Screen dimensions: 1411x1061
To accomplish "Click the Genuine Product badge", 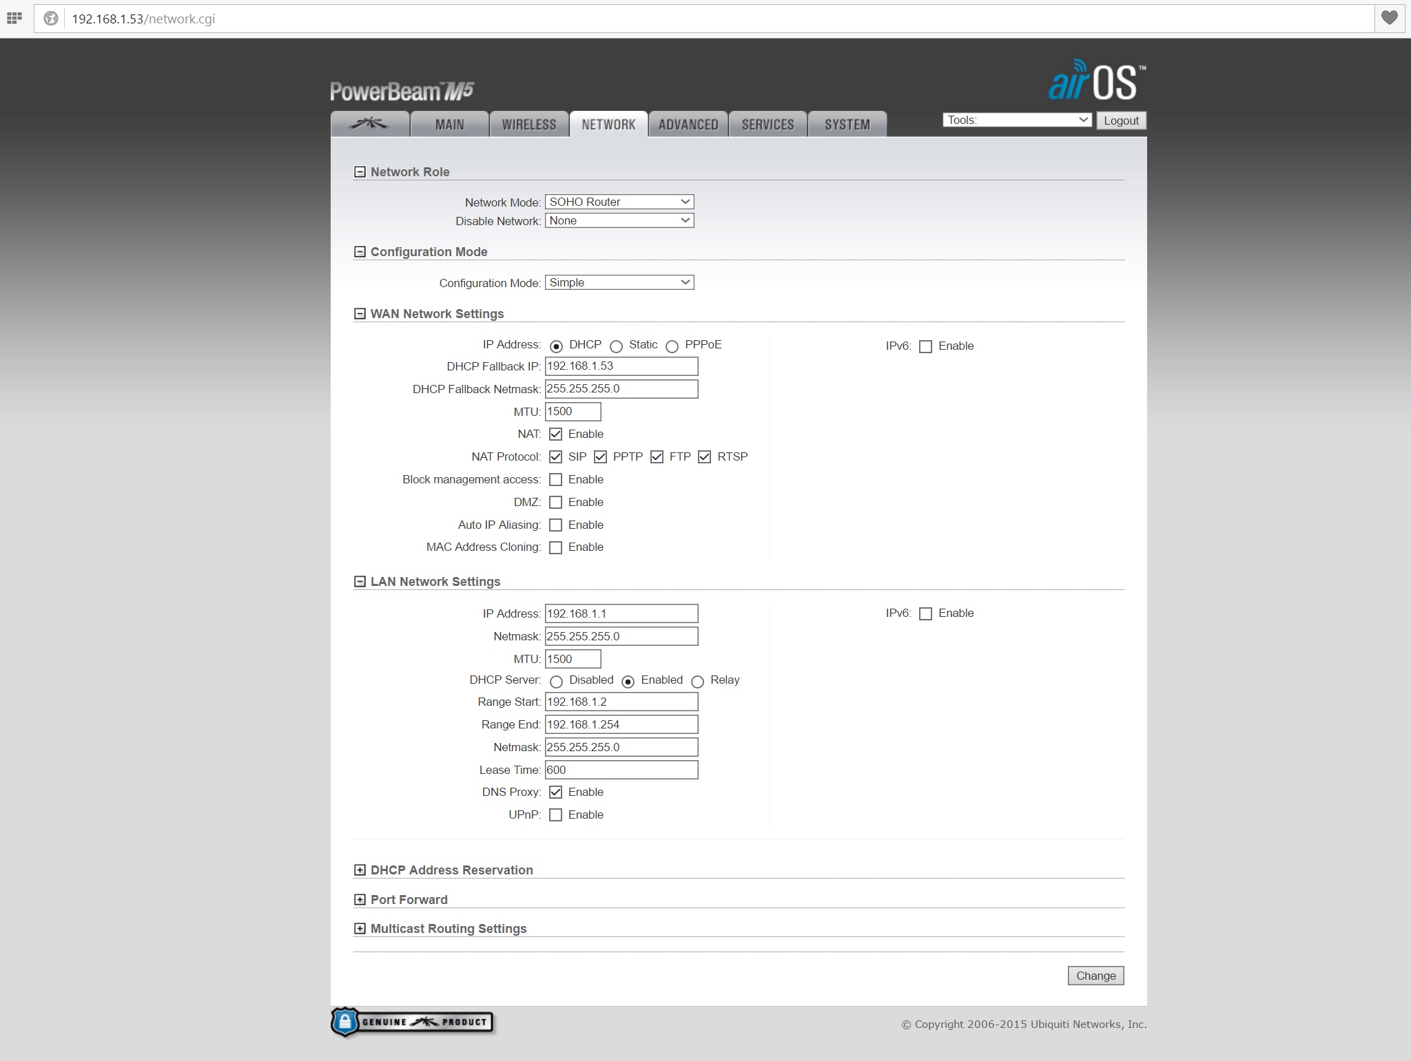I will coord(412,1022).
